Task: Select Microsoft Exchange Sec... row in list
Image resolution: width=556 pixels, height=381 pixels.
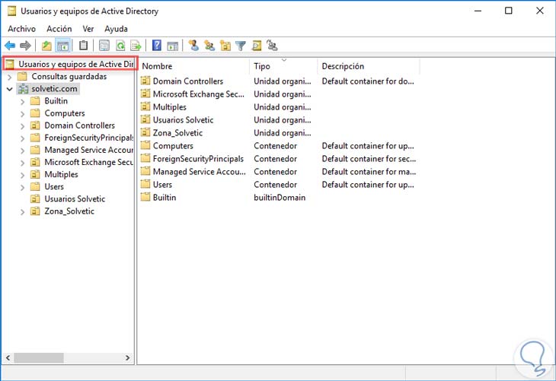Action: (x=198, y=94)
